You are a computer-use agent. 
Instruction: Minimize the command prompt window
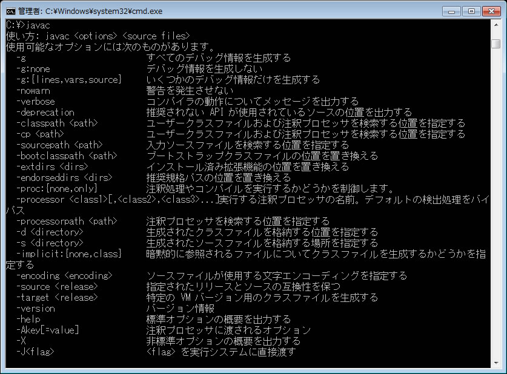pyautogui.click(x=452, y=11)
